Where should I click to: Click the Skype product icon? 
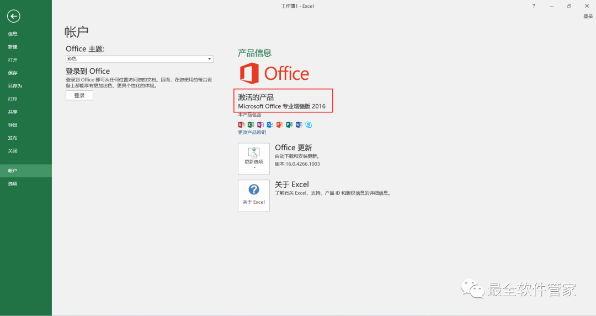[x=308, y=124]
